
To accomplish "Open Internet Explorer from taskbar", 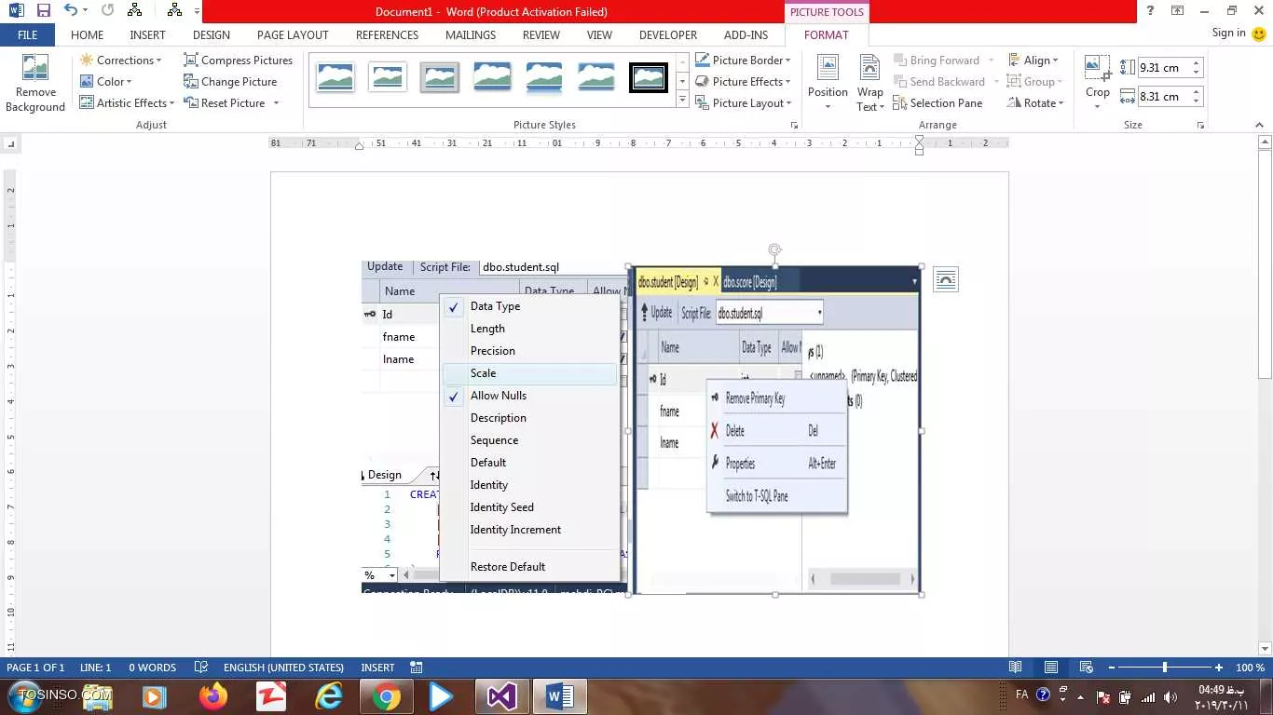I will [329, 696].
